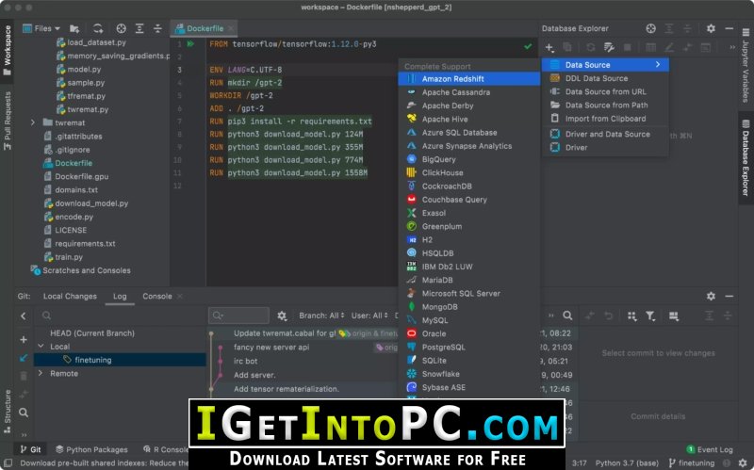This screenshot has width=754, height=470.
Task: Open the Files view dropdown
Action: tap(41, 28)
